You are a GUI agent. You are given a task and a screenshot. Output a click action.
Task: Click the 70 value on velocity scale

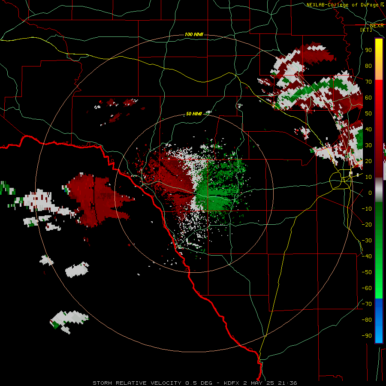[x=368, y=82]
